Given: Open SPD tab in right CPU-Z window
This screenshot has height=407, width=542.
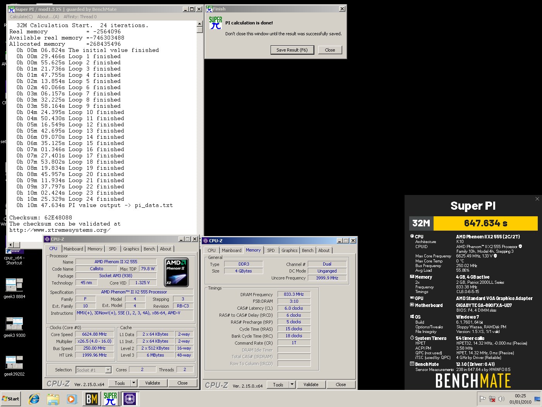Looking at the screenshot, I should pyautogui.click(x=271, y=250).
